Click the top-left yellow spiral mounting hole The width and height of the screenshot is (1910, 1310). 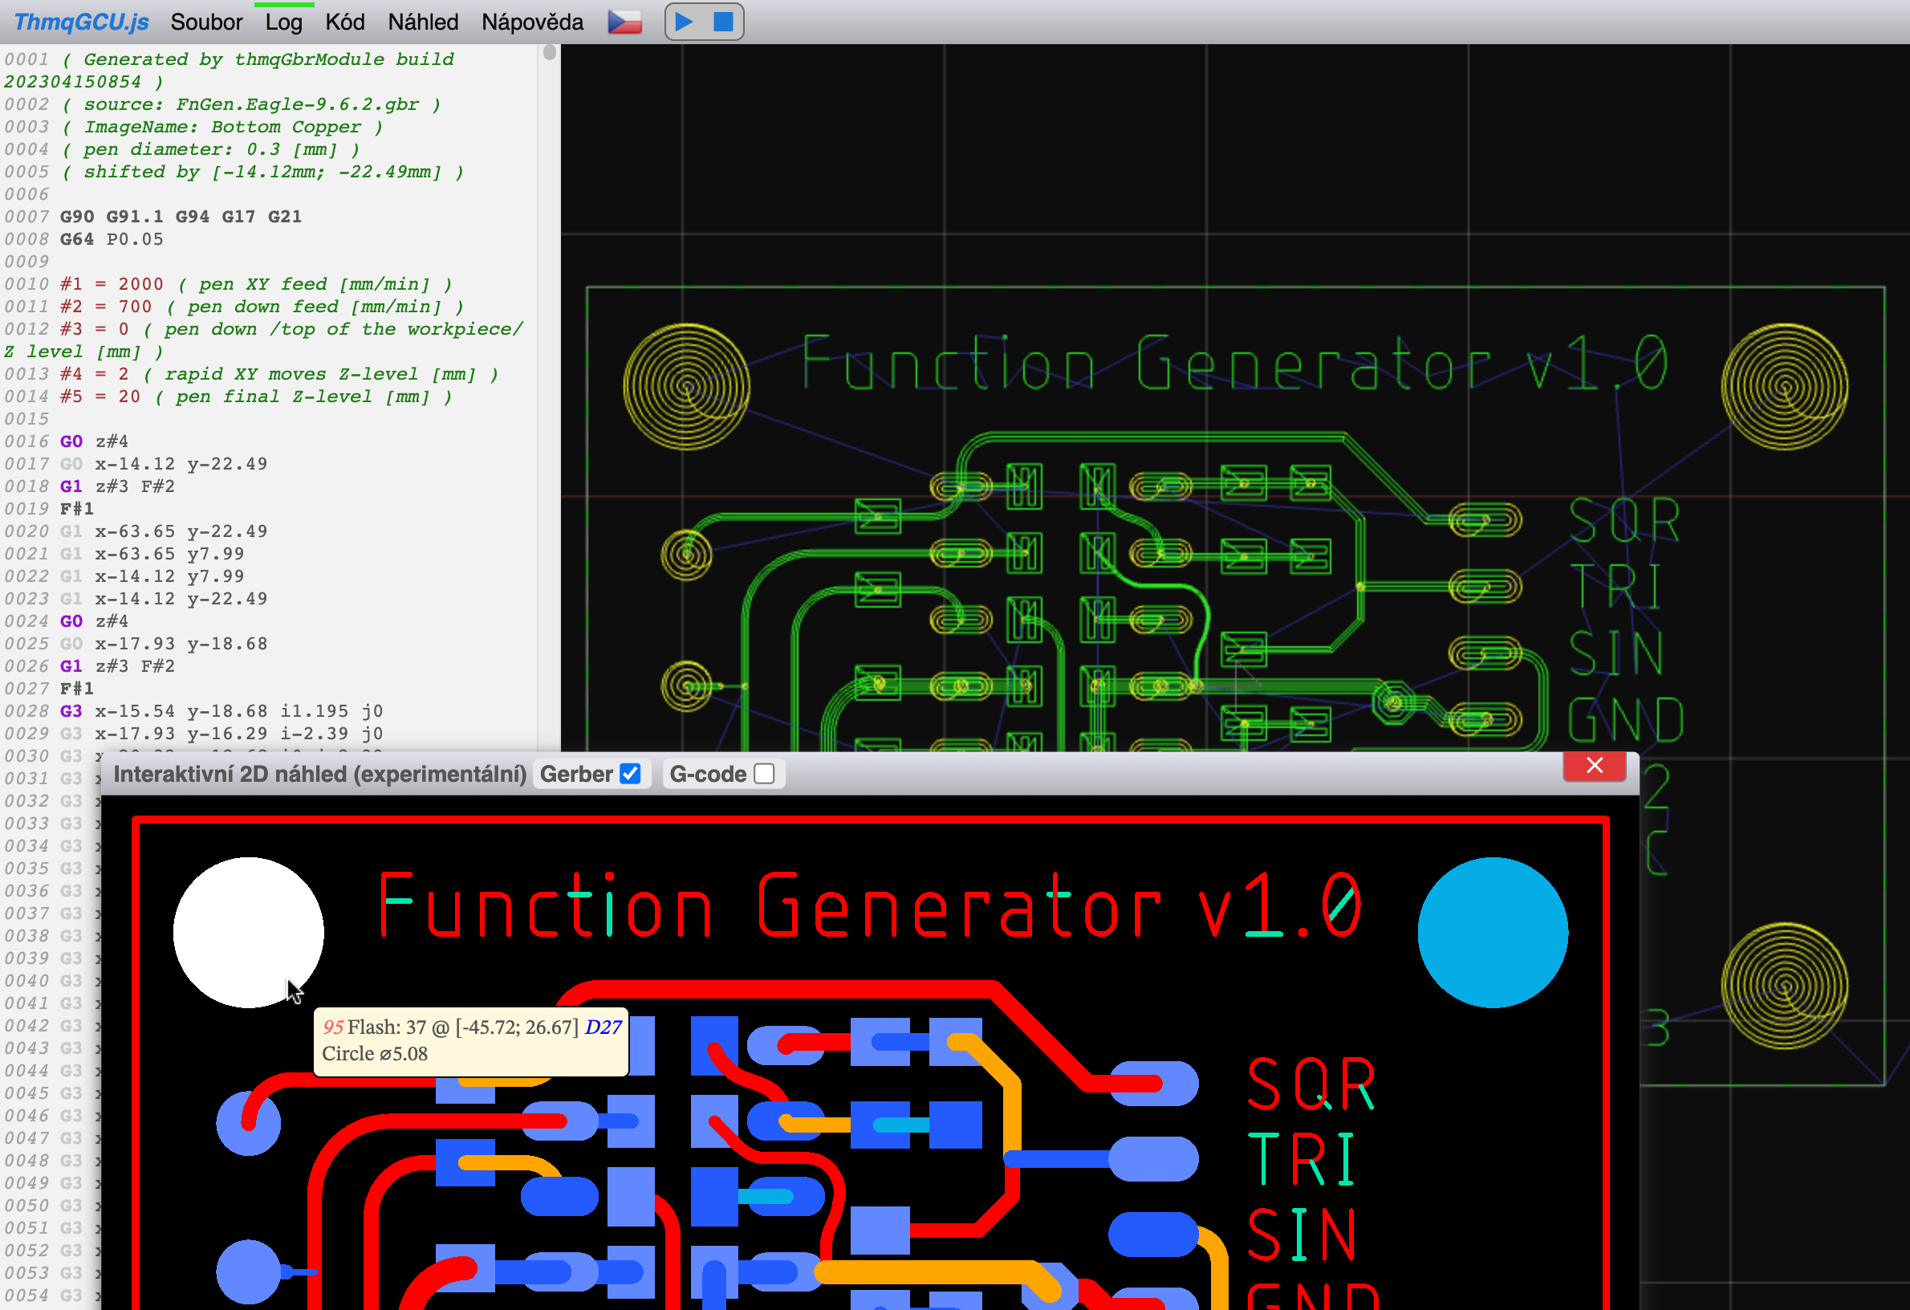tap(686, 386)
